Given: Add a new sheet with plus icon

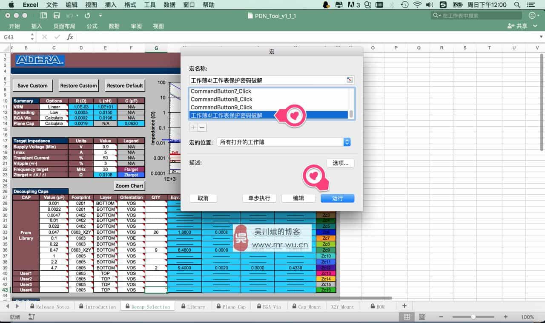Looking at the screenshot, I should coord(404,306).
